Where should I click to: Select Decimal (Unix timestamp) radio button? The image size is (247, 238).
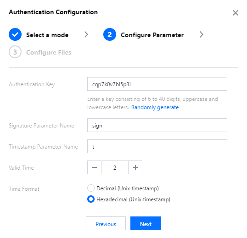coord(91,188)
